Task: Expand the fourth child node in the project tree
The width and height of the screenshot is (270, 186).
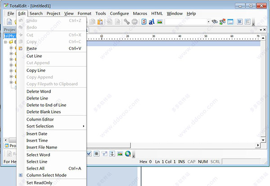Action: (x=11, y=65)
